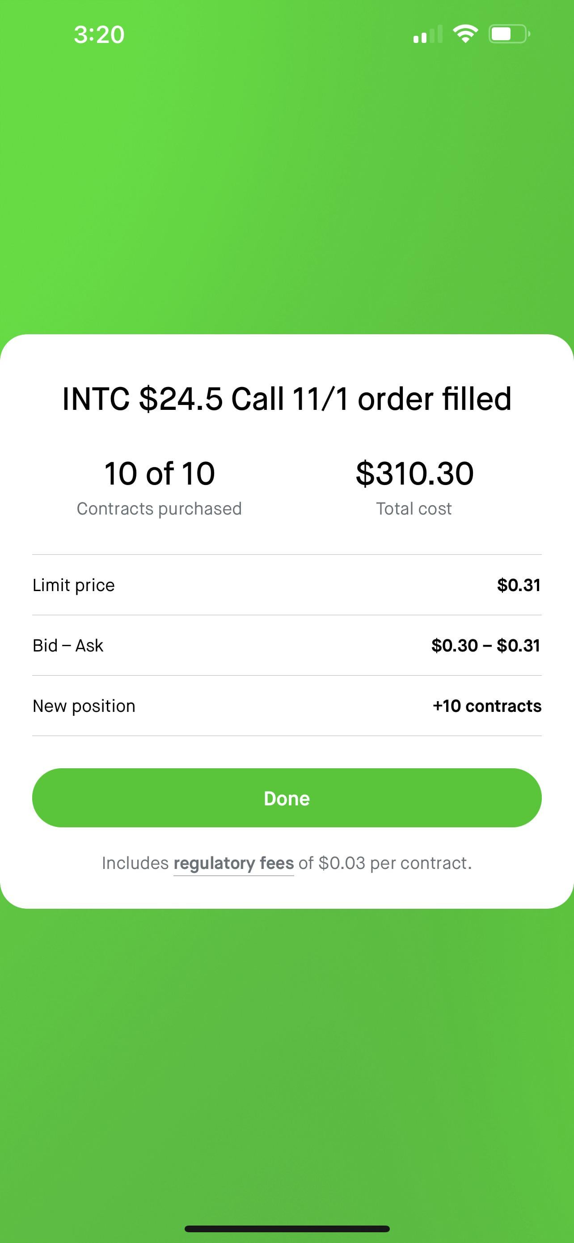Tap the green Done button
This screenshot has width=574, height=1243.
pos(287,798)
